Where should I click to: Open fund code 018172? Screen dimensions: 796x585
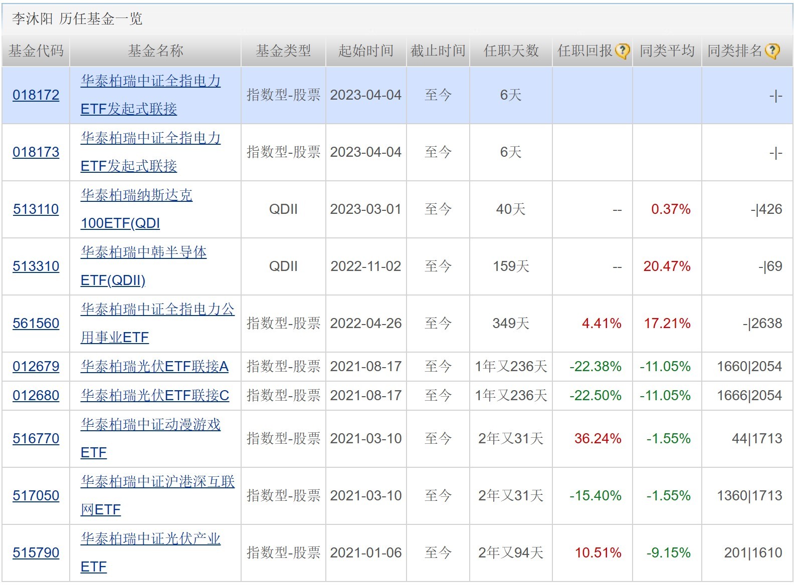[x=36, y=95]
